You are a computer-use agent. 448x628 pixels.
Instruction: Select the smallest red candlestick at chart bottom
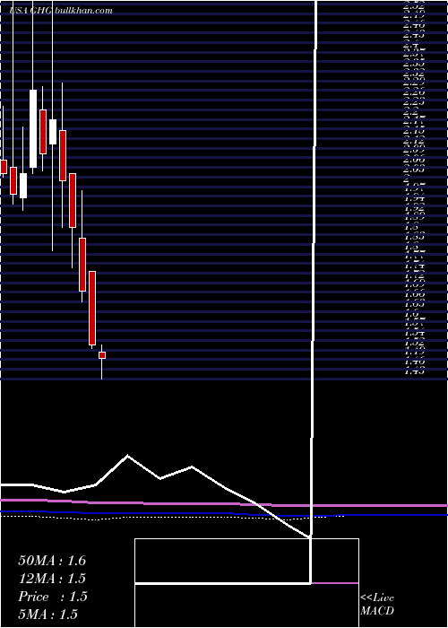click(102, 355)
